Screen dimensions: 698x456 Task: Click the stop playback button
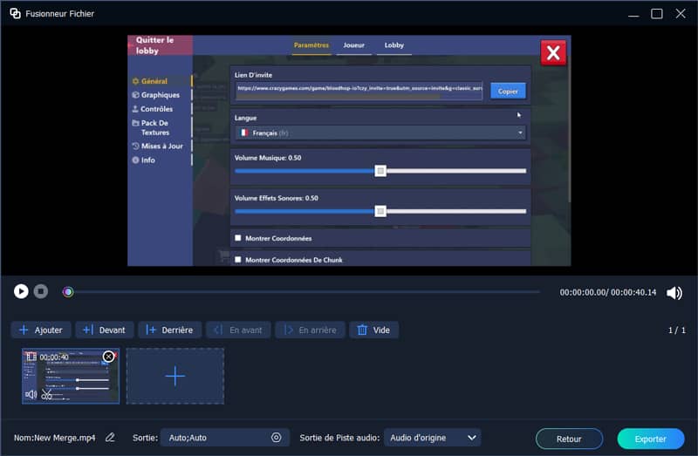pos(41,291)
